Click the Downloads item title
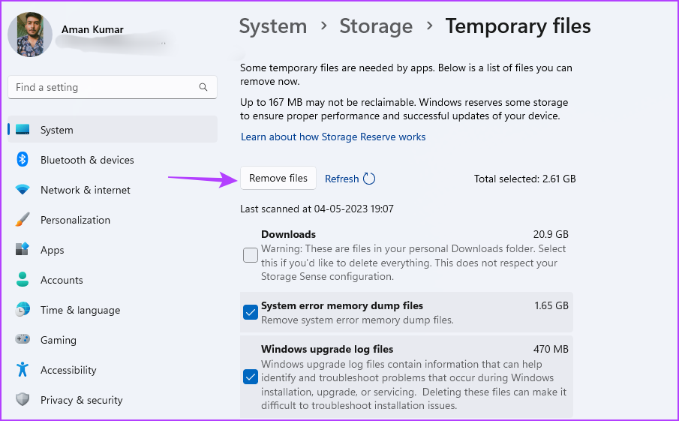Screen dimensions: 679x421 point(288,234)
